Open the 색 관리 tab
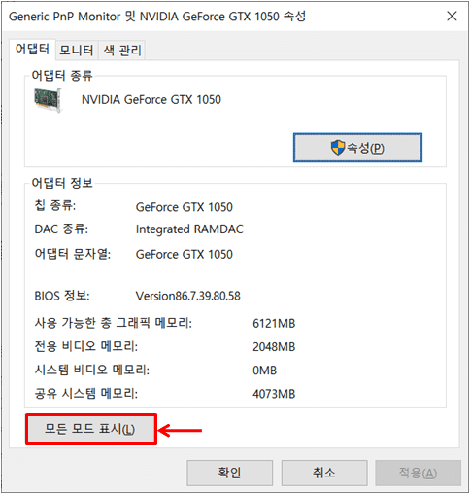The width and height of the screenshot is (470, 494). click(122, 51)
